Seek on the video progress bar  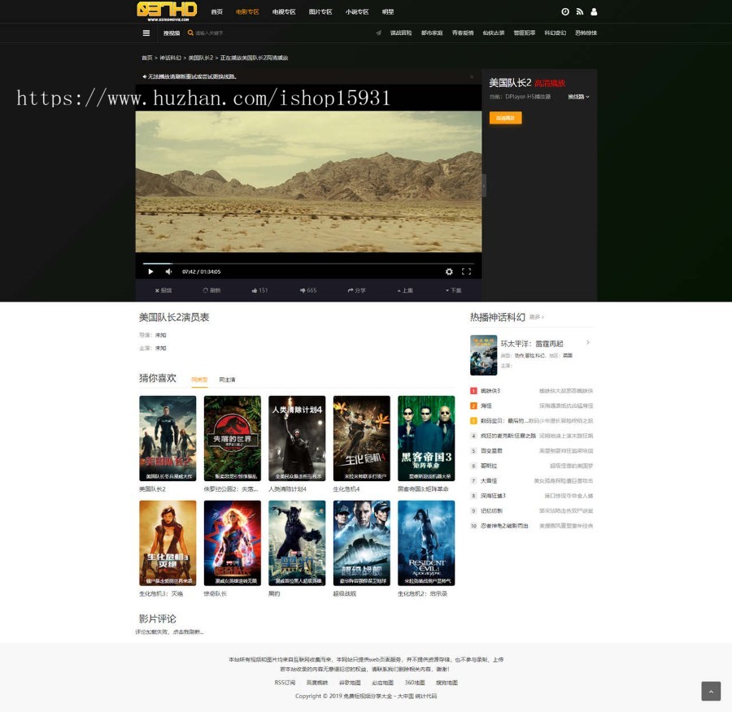click(308, 263)
